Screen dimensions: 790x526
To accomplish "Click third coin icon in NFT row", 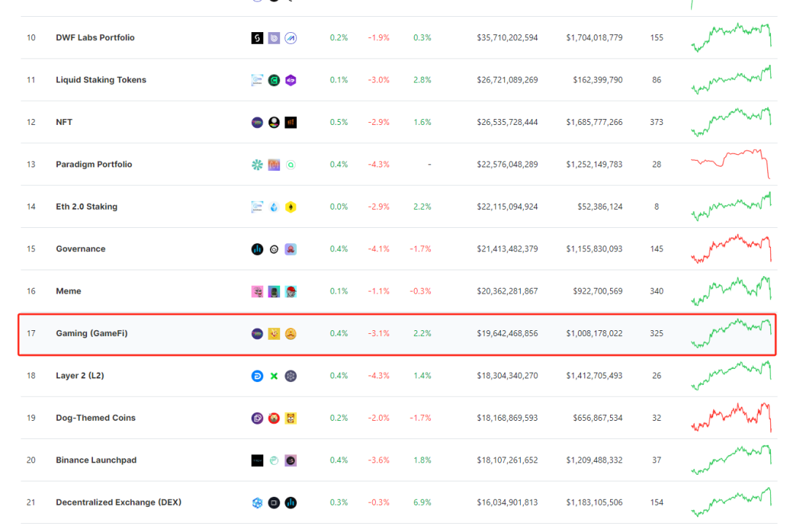I will [x=290, y=123].
